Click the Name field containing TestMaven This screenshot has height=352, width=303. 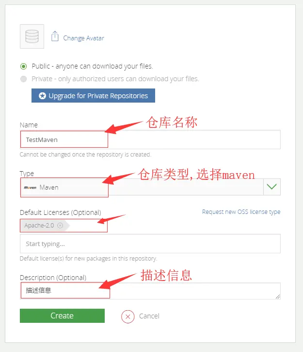click(150, 140)
